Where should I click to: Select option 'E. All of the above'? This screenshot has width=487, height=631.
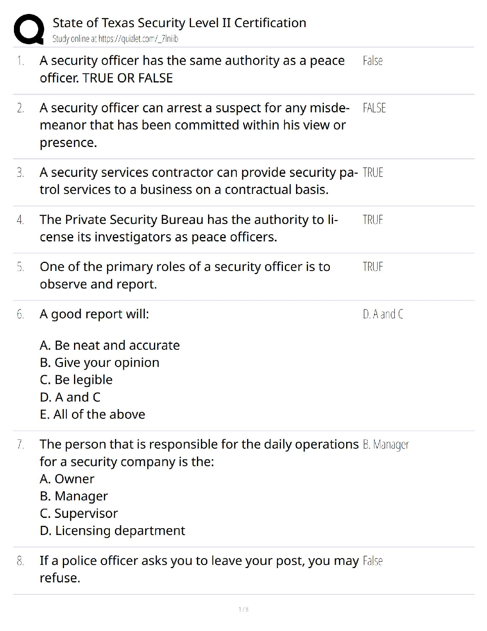click(x=92, y=414)
